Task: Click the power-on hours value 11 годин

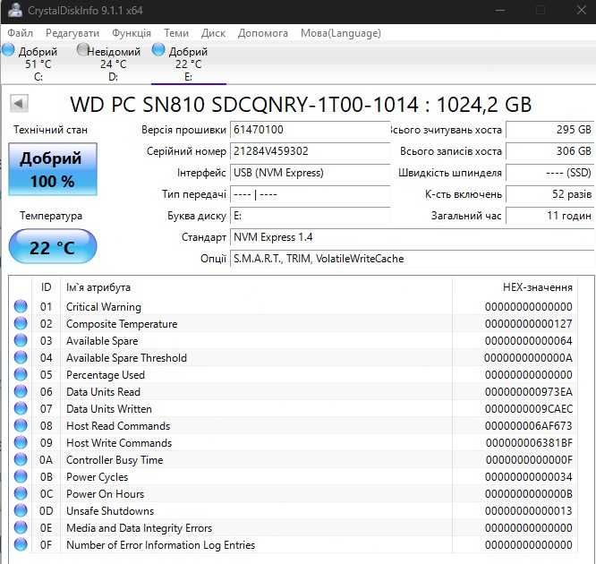Action: point(550,216)
